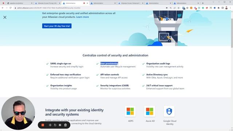Click the browser Back arrow

coord(3,8)
